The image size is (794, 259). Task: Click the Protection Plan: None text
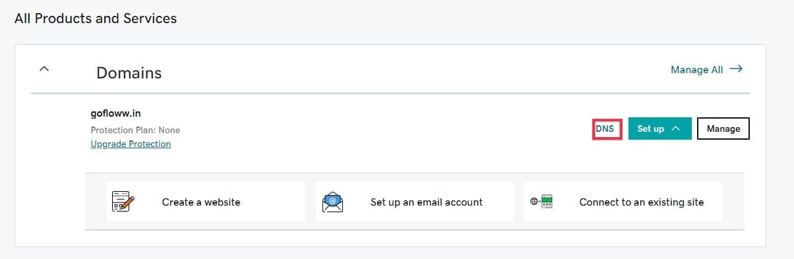(135, 130)
